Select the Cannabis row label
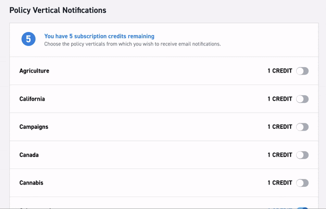Viewport: 326px width, 209px height. (x=31, y=182)
